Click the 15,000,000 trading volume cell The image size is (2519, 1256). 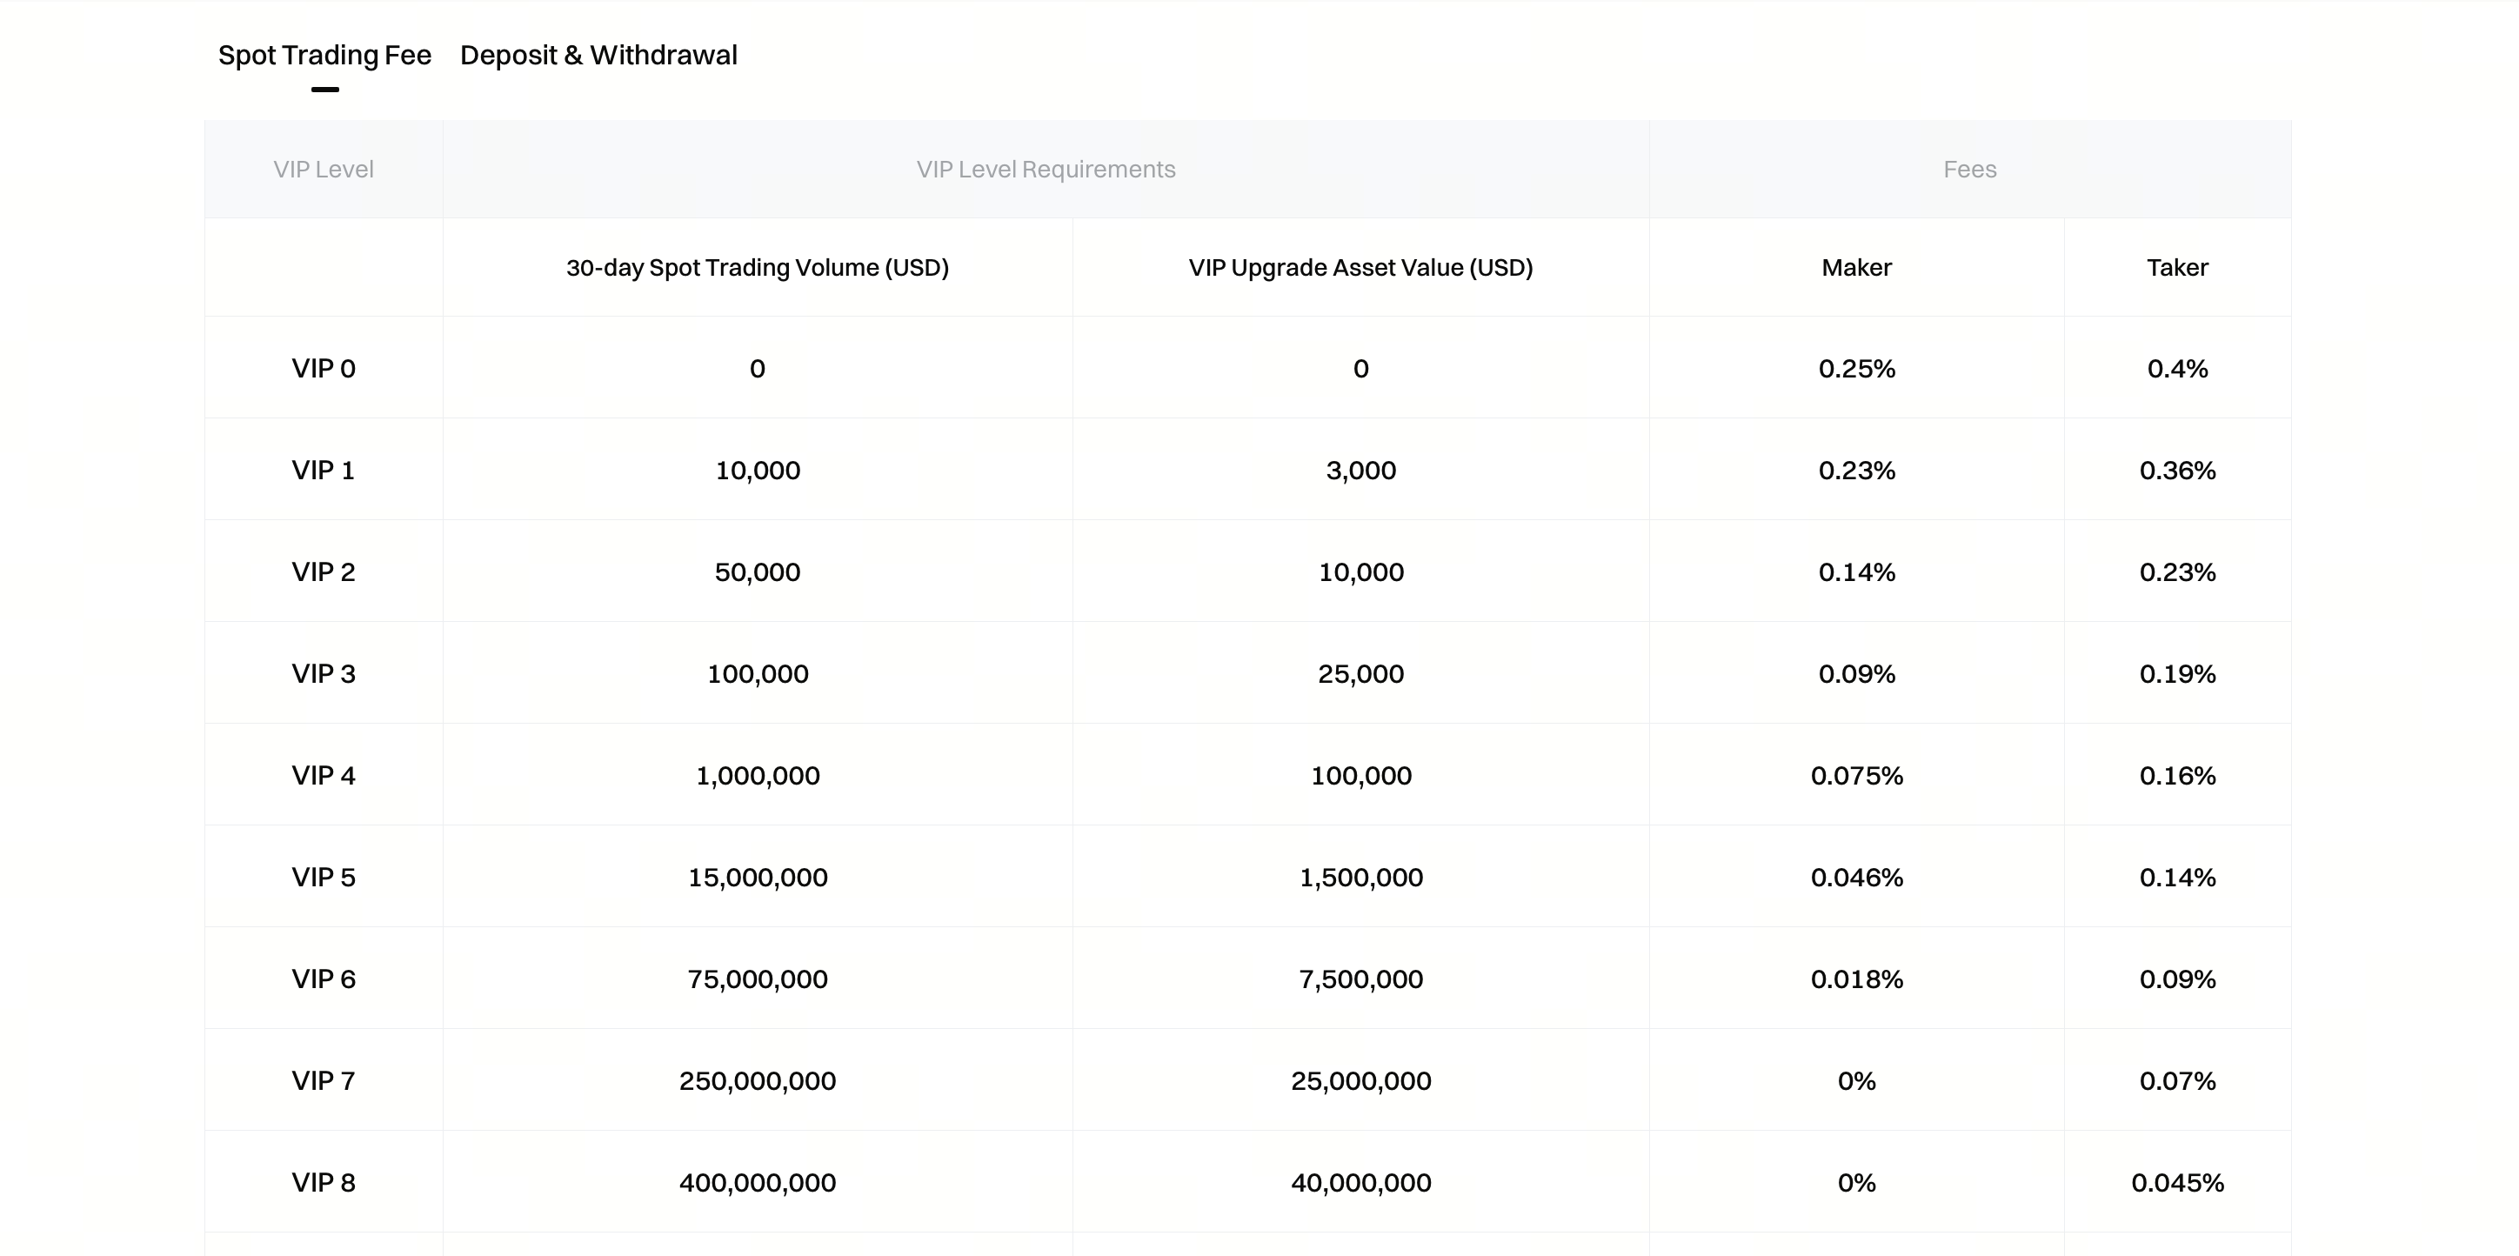[x=758, y=878]
